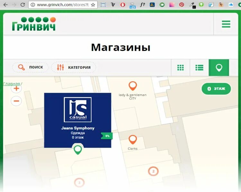241x192 pixels.
Task: Open the Поиск search button
Action: pos(30,67)
